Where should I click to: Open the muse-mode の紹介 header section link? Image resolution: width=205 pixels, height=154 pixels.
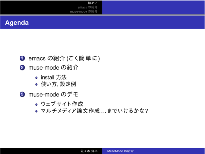(84, 11)
